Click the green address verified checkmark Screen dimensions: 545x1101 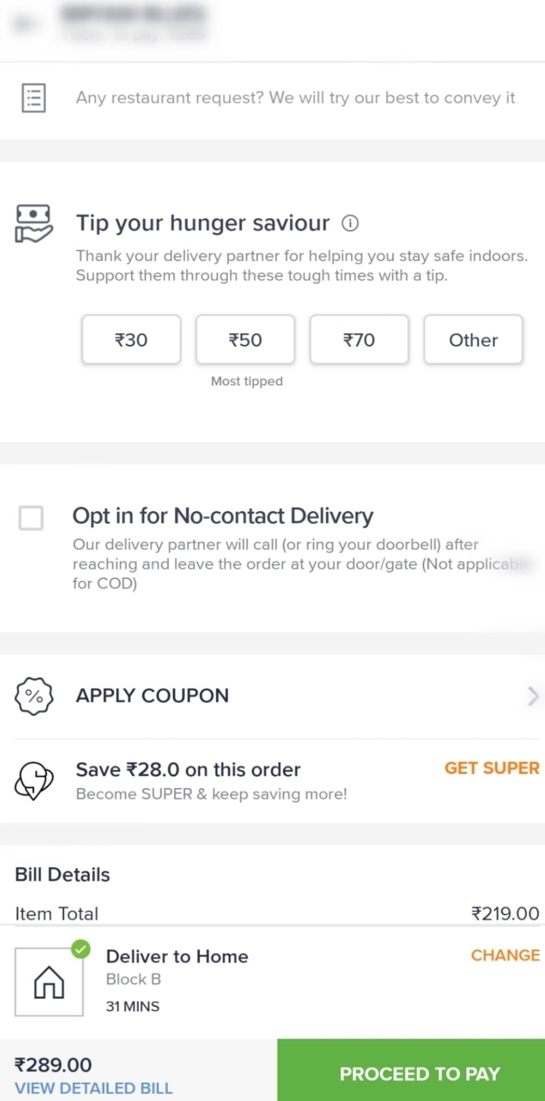tap(80, 949)
